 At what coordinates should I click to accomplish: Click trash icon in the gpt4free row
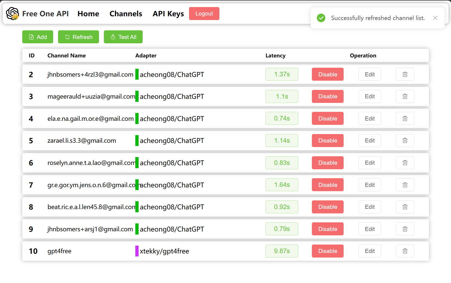(405, 251)
